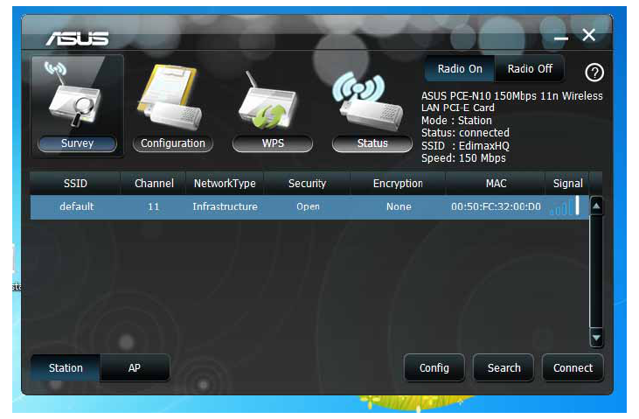Select the 'default' network SSID

click(77, 206)
